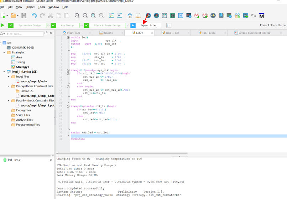Click the Programmer download chip icon
287x199 pixels.
tap(221, 16)
